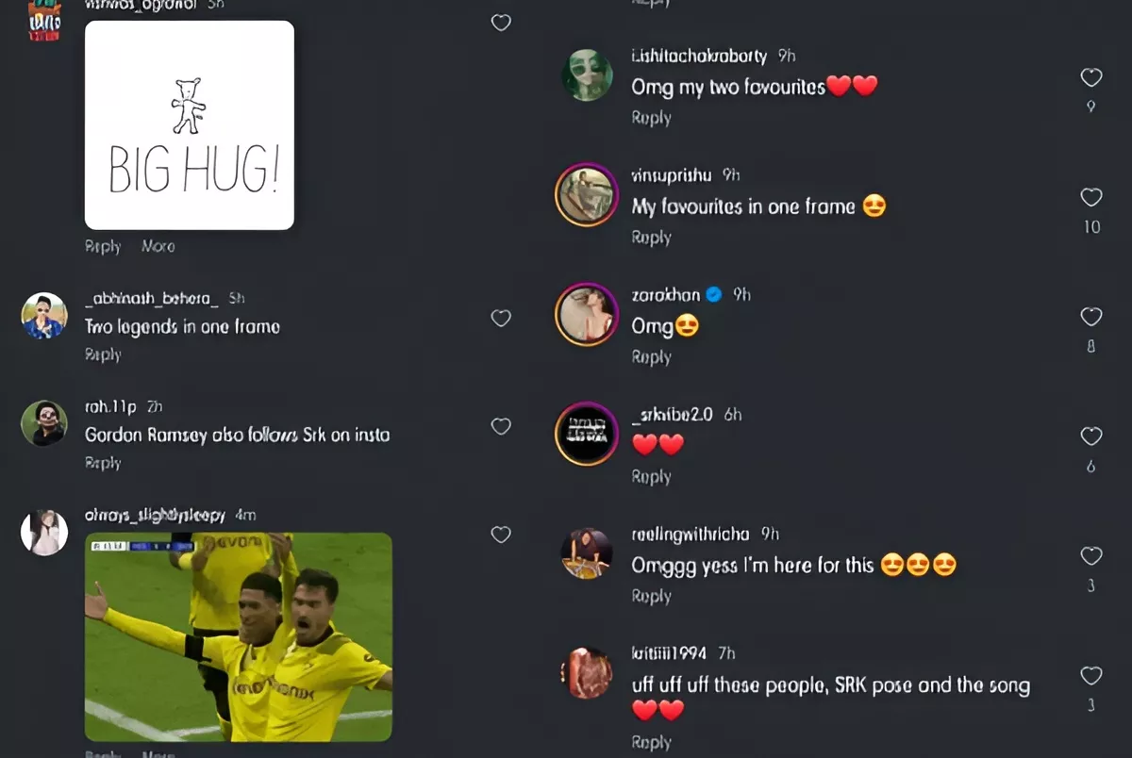Viewport: 1132px width, 758px height.
Task: Like the 'Omg my two favourites' comment
Action: click(x=1090, y=78)
